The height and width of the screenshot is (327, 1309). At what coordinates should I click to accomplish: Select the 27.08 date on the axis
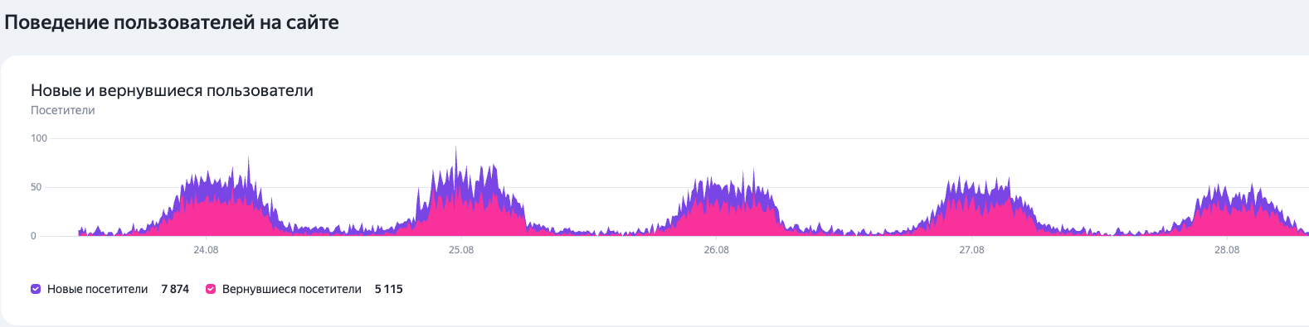click(971, 250)
